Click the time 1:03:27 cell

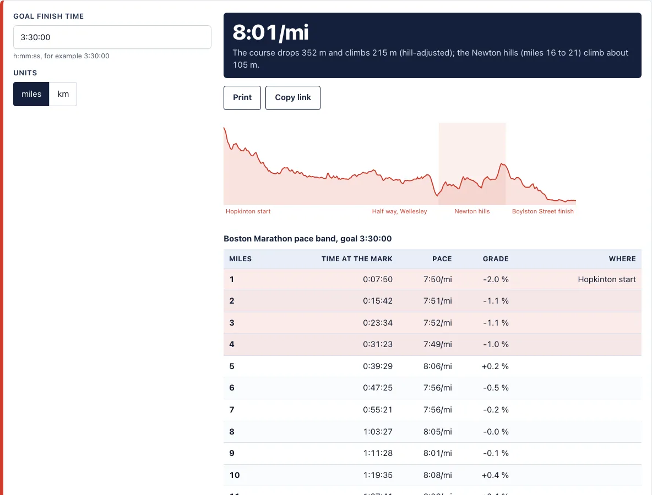[378, 432]
